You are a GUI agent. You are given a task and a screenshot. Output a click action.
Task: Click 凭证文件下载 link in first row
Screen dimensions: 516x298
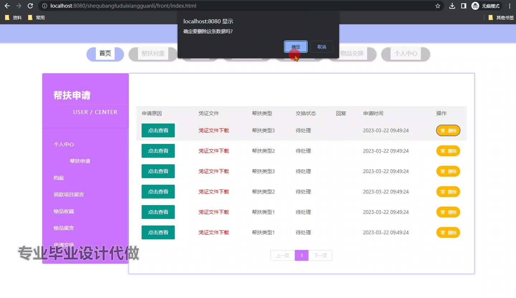pyautogui.click(x=214, y=130)
